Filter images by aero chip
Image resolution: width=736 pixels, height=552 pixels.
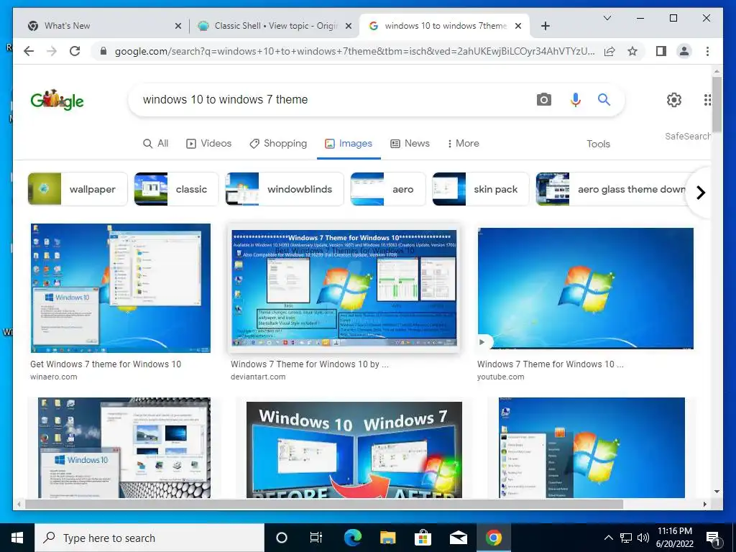pos(387,189)
